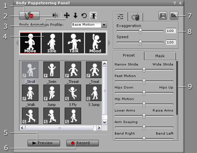The height and width of the screenshot is (153, 197).
Task: Click the Preview button
Action: 44,143
